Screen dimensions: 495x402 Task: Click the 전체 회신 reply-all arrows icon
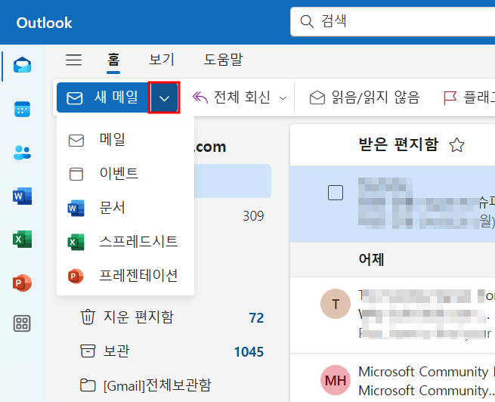(x=200, y=97)
